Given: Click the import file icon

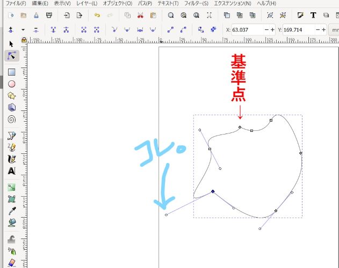Looking at the screenshot, I should coord(67,15).
